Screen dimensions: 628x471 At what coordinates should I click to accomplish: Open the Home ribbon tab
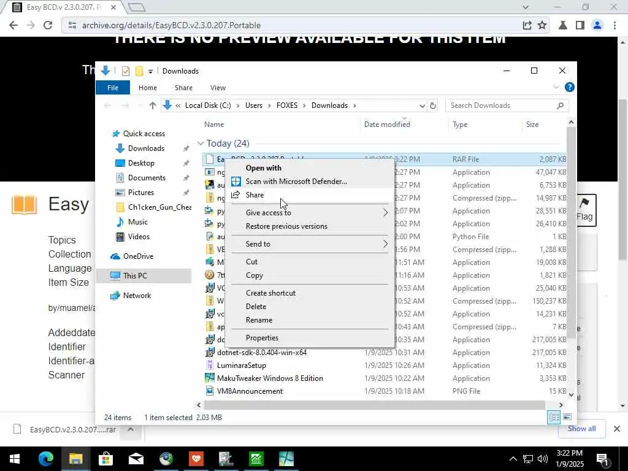[x=147, y=88]
